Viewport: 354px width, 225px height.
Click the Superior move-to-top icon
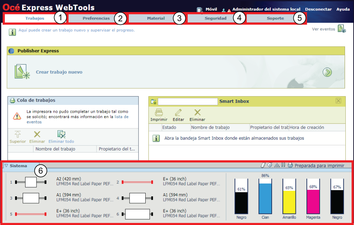[x=18, y=134]
